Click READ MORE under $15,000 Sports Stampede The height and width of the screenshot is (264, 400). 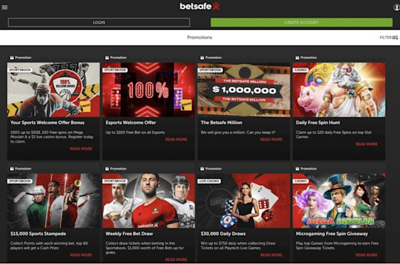click(81, 255)
